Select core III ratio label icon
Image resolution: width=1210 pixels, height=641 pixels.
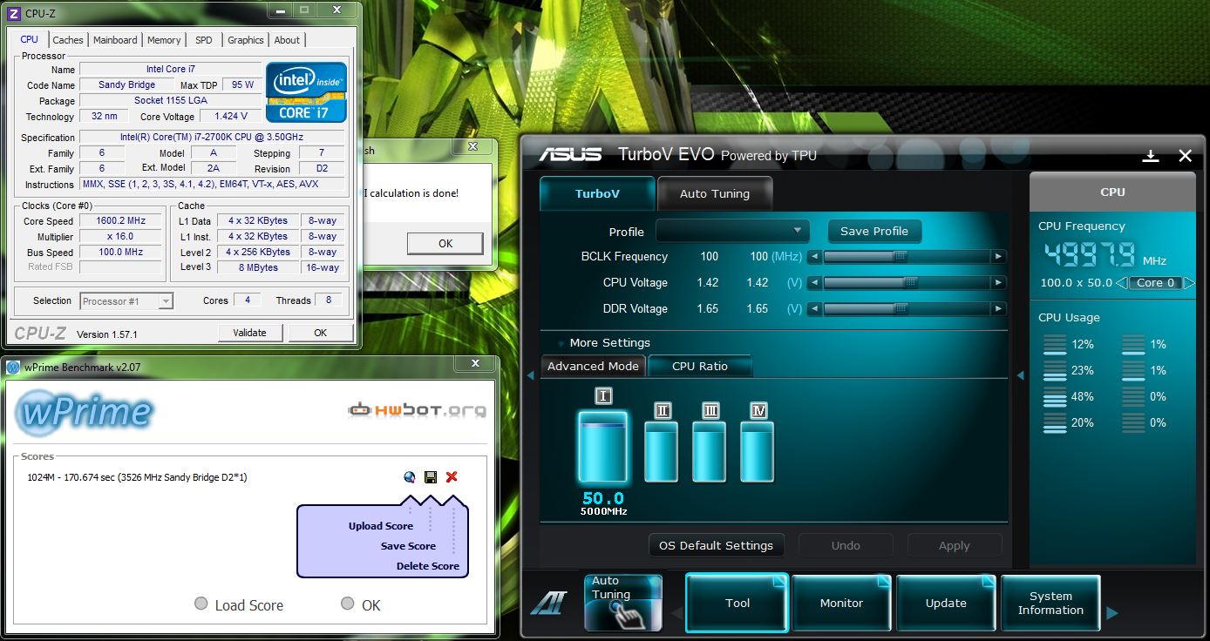point(710,410)
